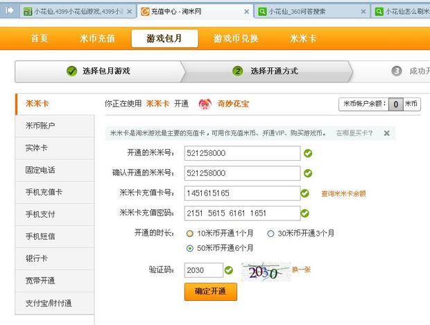Viewport: 430px width, 325px height.
Task: Open the 在哪里买卡? link
Action: [354, 133]
